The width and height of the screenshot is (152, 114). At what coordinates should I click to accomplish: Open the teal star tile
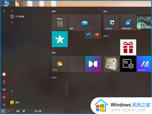tap(60, 39)
